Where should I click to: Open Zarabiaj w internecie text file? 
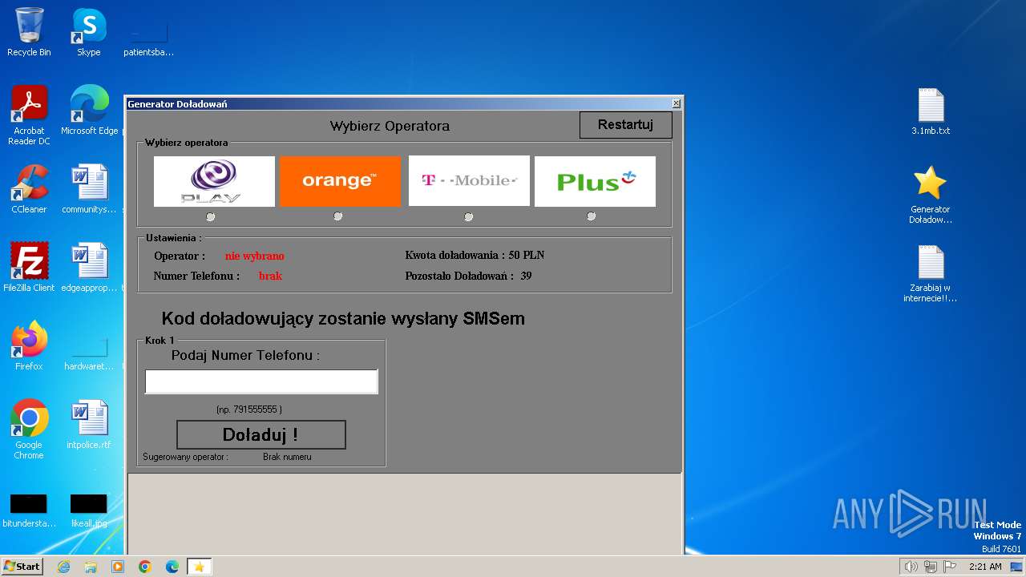coord(931,273)
